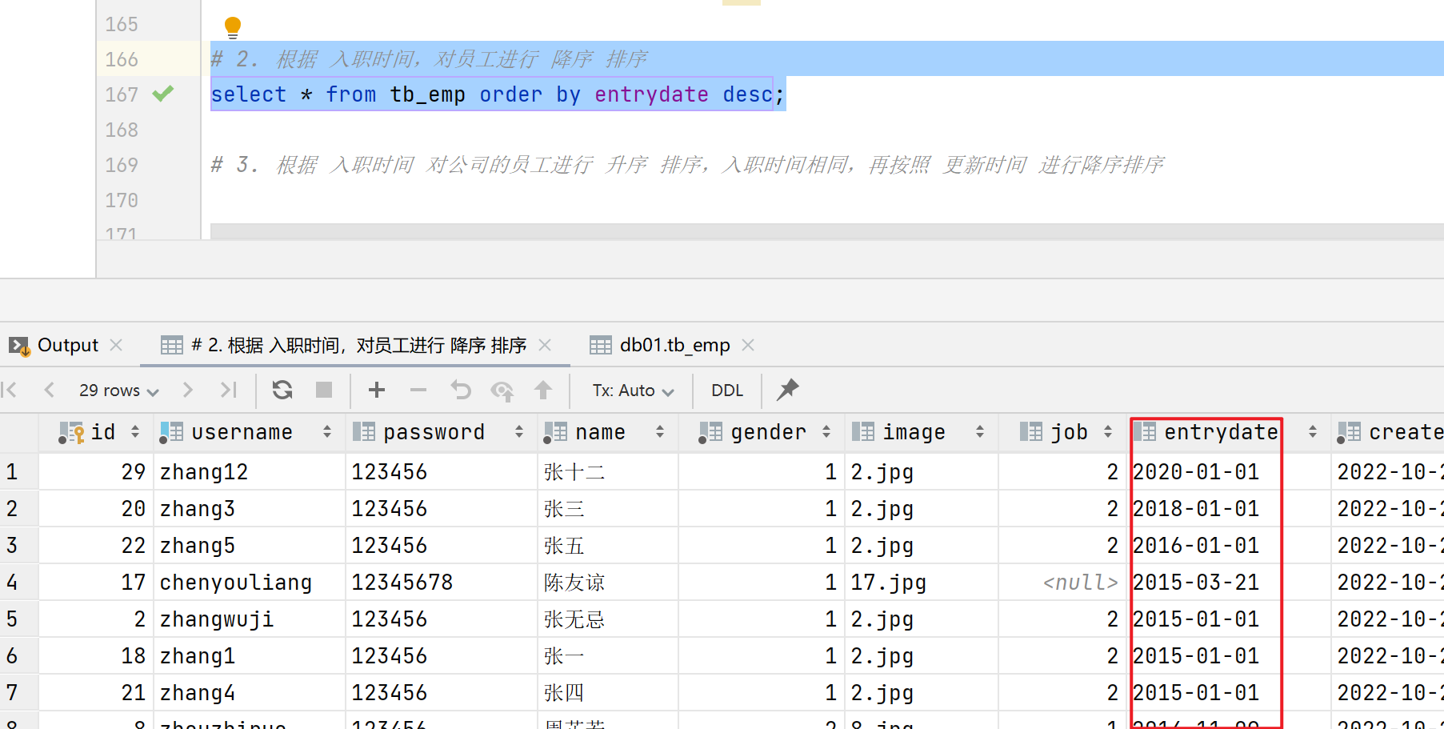Click the yellow light bulb intention icon
The image size is (1444, 729).
click(x=233, y=28)
